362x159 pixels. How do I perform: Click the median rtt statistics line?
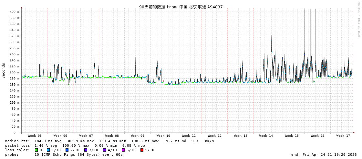109,141
